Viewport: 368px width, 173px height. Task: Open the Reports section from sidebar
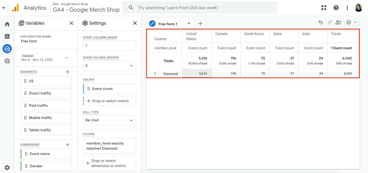7,36
